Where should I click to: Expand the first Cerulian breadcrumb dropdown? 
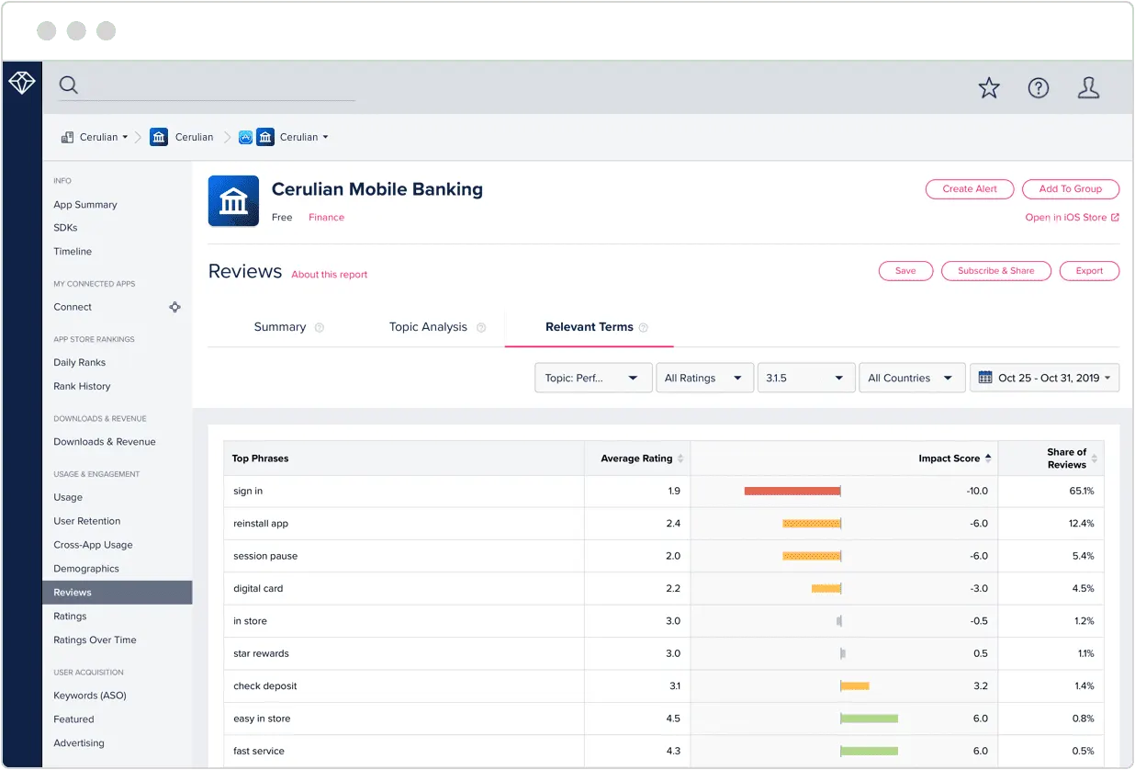pos(125,138)
